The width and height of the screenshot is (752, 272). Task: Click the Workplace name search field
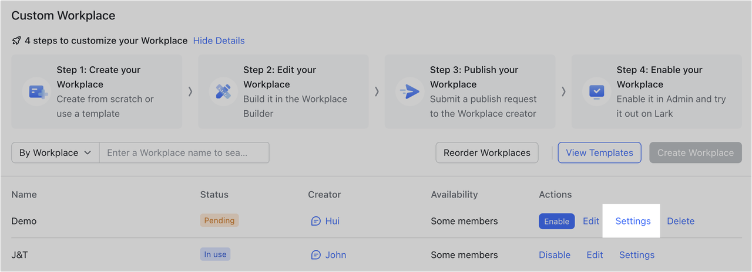[x=184, y=152]
